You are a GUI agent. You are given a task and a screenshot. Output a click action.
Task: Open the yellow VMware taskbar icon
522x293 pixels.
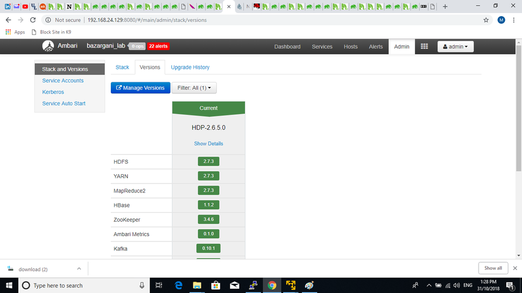(x=291, y=285)
